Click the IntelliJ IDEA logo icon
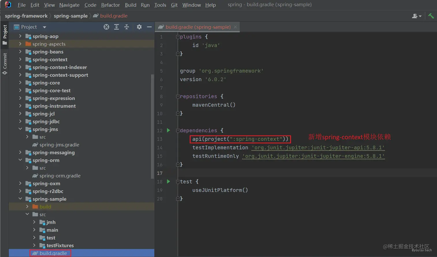 8,5
